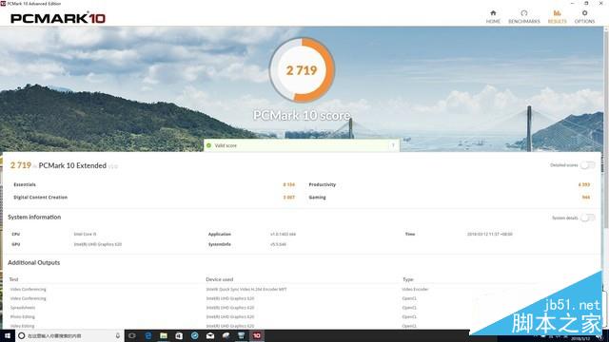Click the Valid score notification bar

click(x=302, y=145)
